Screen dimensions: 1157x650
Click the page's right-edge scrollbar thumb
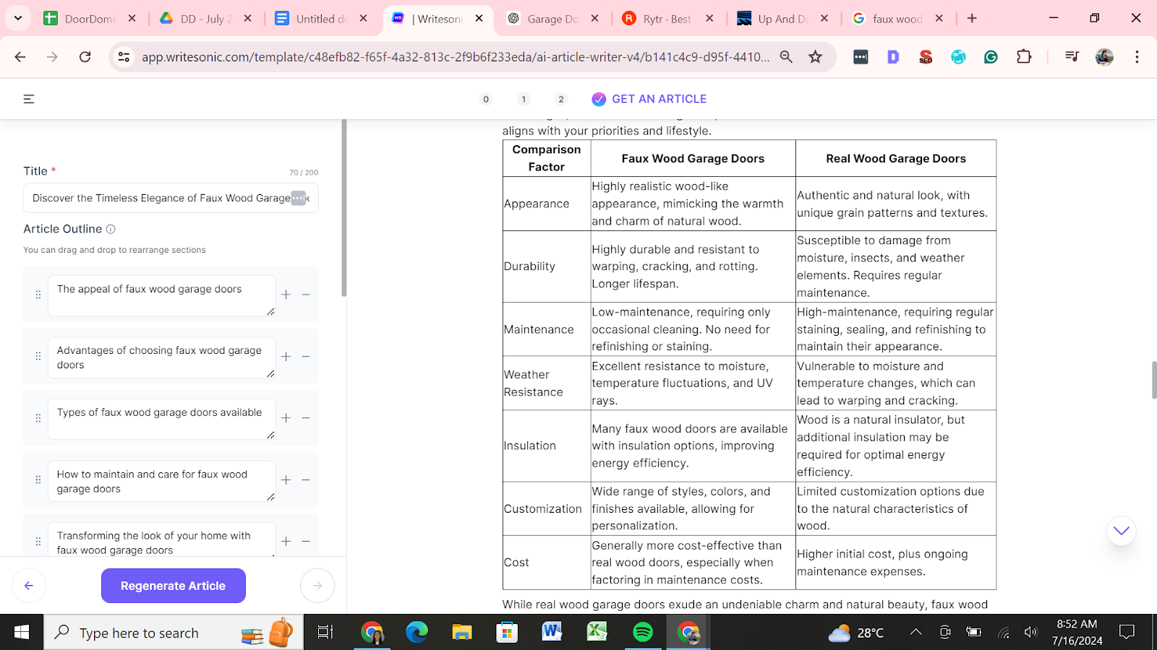coord(1154,381)
